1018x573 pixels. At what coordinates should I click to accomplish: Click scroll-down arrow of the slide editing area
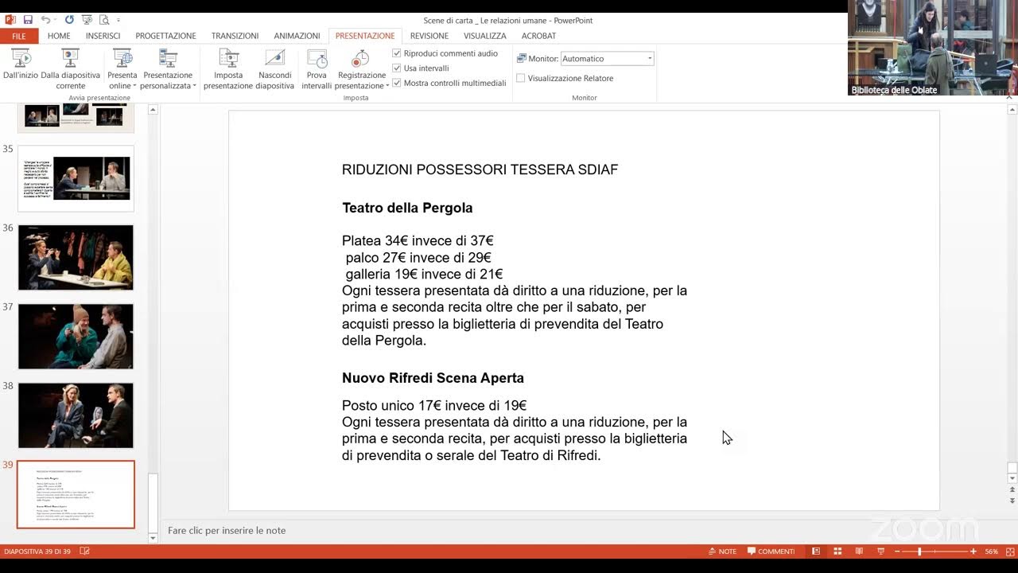coord(1012,478)
